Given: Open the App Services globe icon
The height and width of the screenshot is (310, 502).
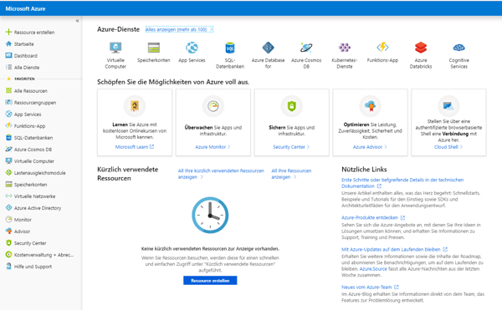Looking at the screenshot, I should click(192, 48).
